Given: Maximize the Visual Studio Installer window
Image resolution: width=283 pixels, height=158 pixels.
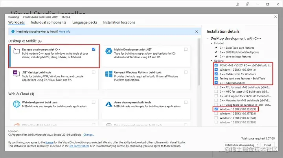Looking at the screenshot, I should 268,4.
